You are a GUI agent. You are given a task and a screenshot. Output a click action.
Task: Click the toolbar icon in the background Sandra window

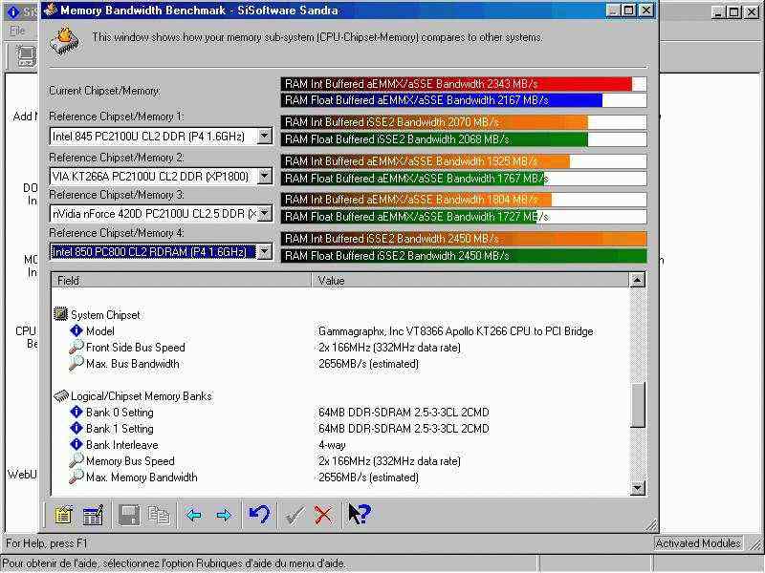(27, 55)
